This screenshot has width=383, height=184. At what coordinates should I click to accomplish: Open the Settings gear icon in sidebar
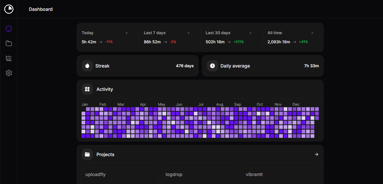(x=9, y=73)
